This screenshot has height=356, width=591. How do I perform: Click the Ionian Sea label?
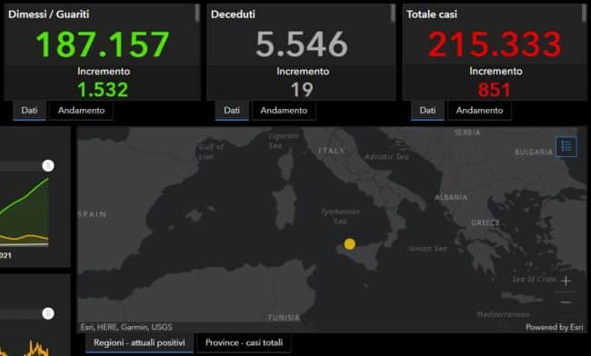428,248
